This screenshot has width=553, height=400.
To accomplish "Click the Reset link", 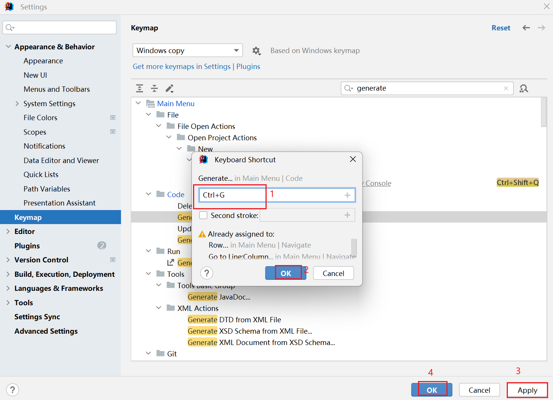I will tap(501, 28).
